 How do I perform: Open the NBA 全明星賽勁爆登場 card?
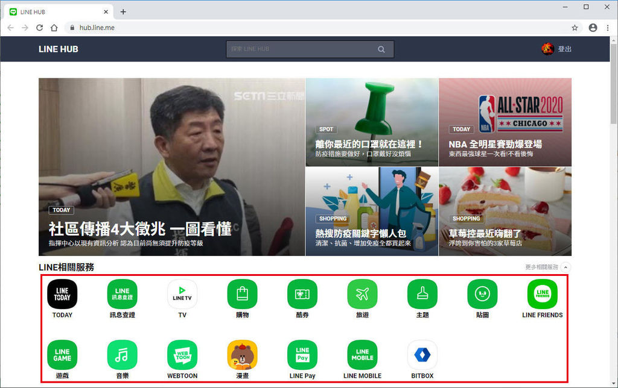pyautogui.click(x=505, y=122)
